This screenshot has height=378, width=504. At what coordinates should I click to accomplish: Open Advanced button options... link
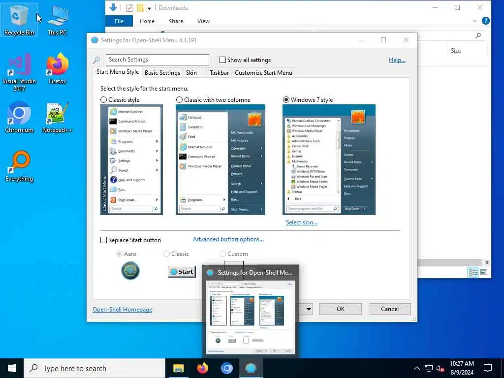point(228,239)
